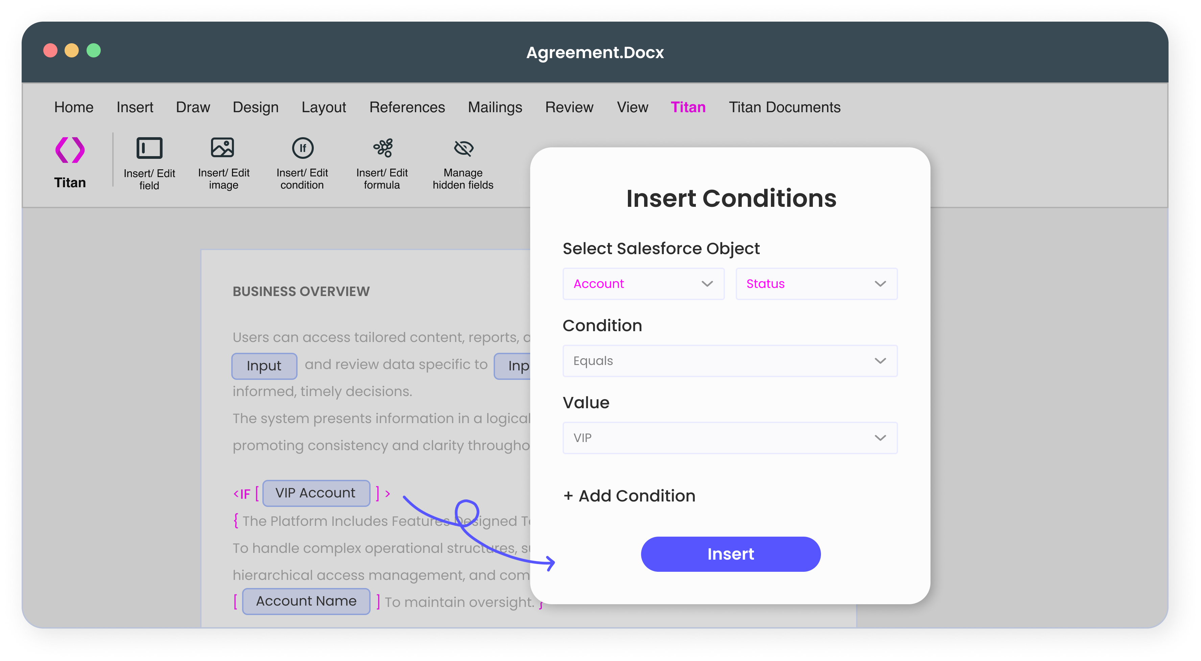Open the References ribbon tab
Image resolution: width=1201 pixels, height=661 pixels.
(407, 107)
